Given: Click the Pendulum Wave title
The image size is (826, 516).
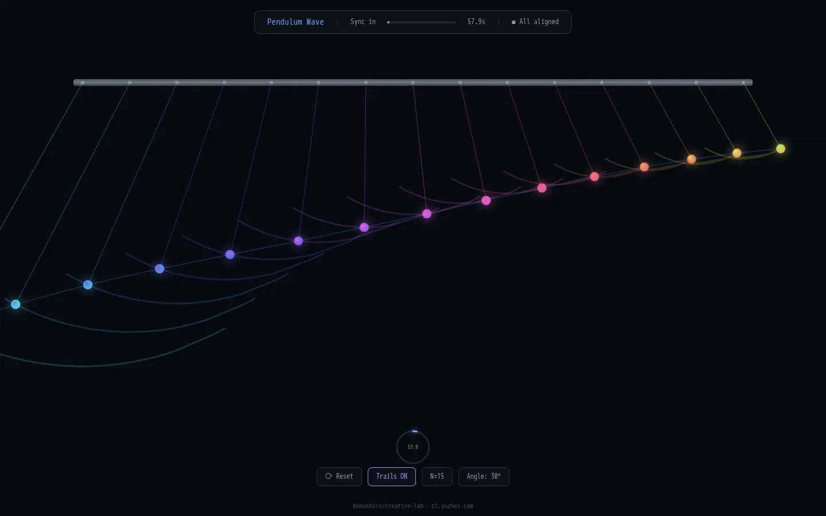Looking at the screenshot, I should click(295, 22).
